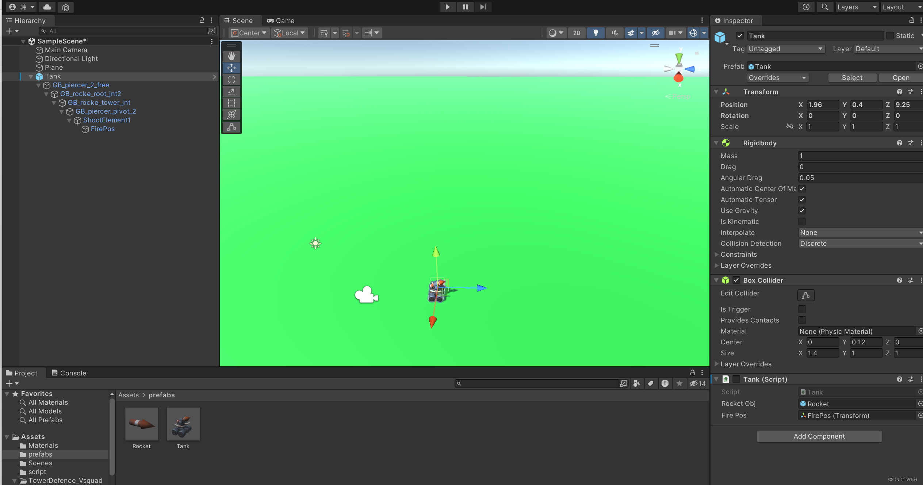923x485 pixels.
Task: Pause the game
Action: [x=465, y=7]
